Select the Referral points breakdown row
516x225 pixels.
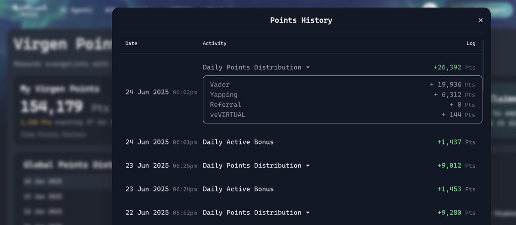(342, 105)
